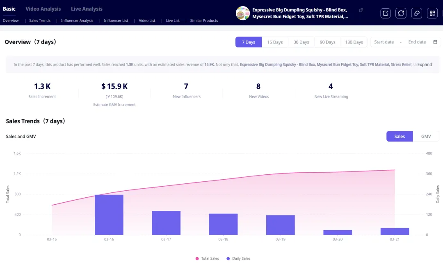Switch to the Live Analysis tab
Viewport: 443px width, 265px height.
click(x=87, y=9)
